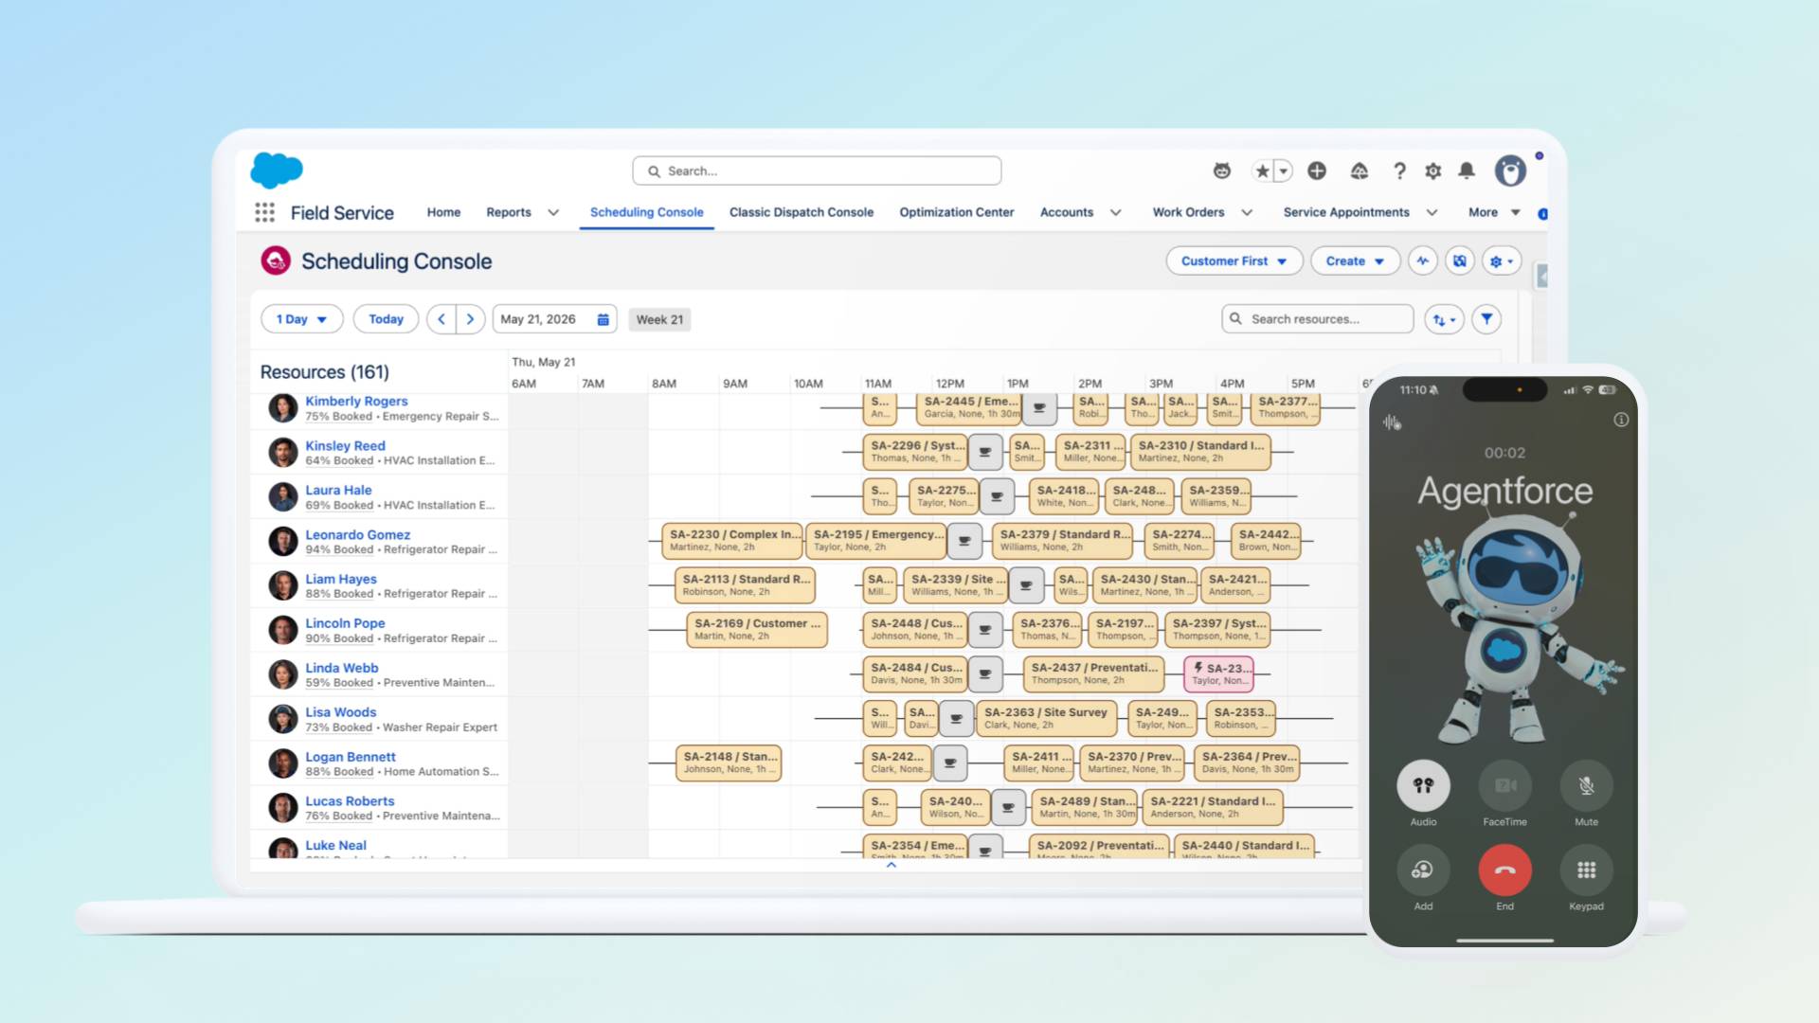Viewport: 1819px width, 1023px height.
Task: Switch to Classic Dispatch Console tab
Action: (x=801, y=212)
